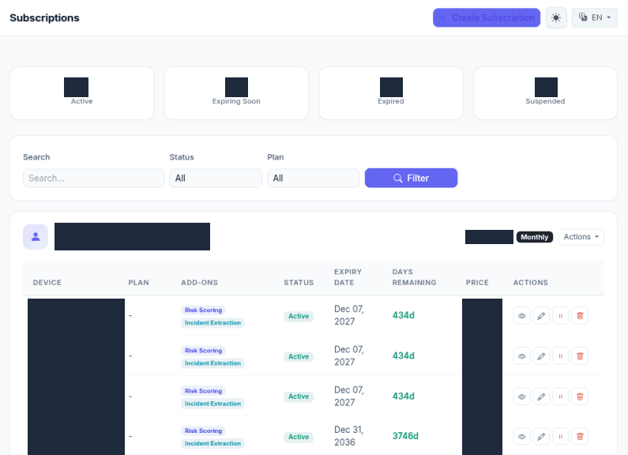Screen dimensions: 628x455
Task: Delete the first subscription row via trash
Action: (x=580, y=316)
